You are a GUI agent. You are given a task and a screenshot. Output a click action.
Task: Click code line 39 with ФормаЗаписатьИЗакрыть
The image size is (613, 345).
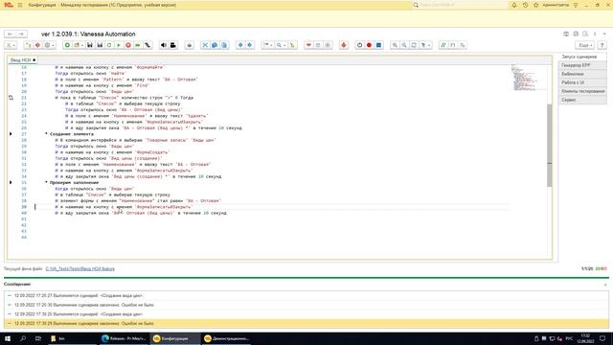pos(124,207)
